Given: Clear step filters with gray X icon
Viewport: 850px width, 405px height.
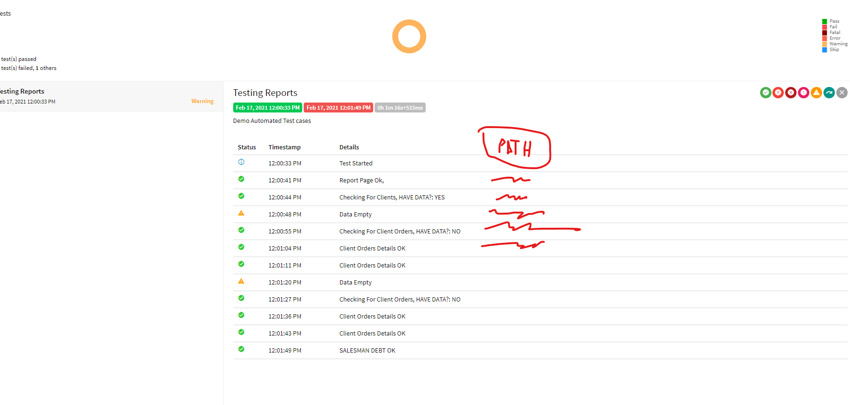Looking at the screenshot, I should pos(842,93).
